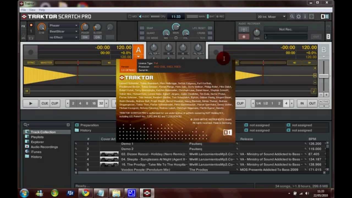Image resolution: width=352 pixels, height=198 pixels.
Task: Zoom in waveform plus on Deck B
Action: (315, 68)
